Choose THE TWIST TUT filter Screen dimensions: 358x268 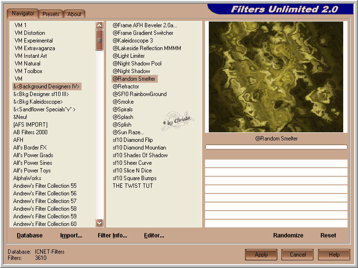133,186
